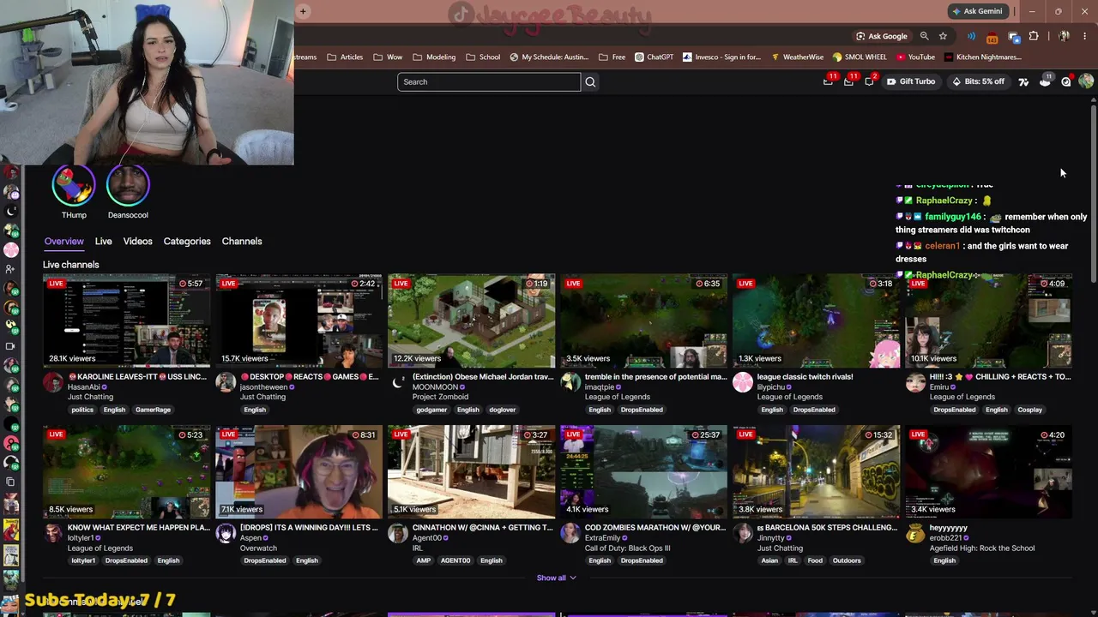The height and width of the screenshot is (617, 1098).
Task: Open Call of Duty: Black Ops III category
Action: pos(628,548)
